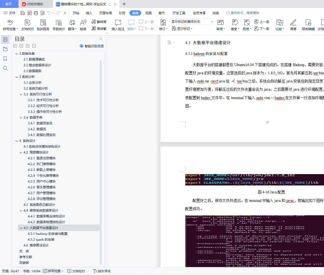Accept the tracked change

point(235,25)
